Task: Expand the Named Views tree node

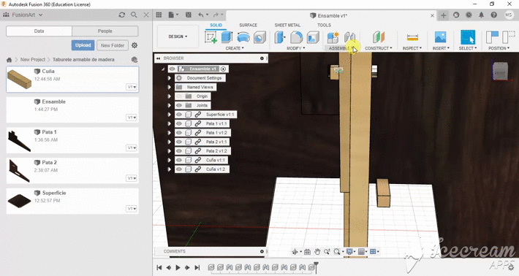Action: 169,88
